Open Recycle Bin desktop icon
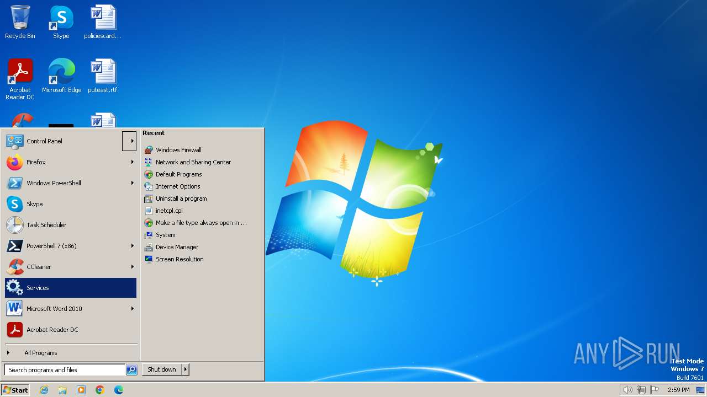 point(20,22)
